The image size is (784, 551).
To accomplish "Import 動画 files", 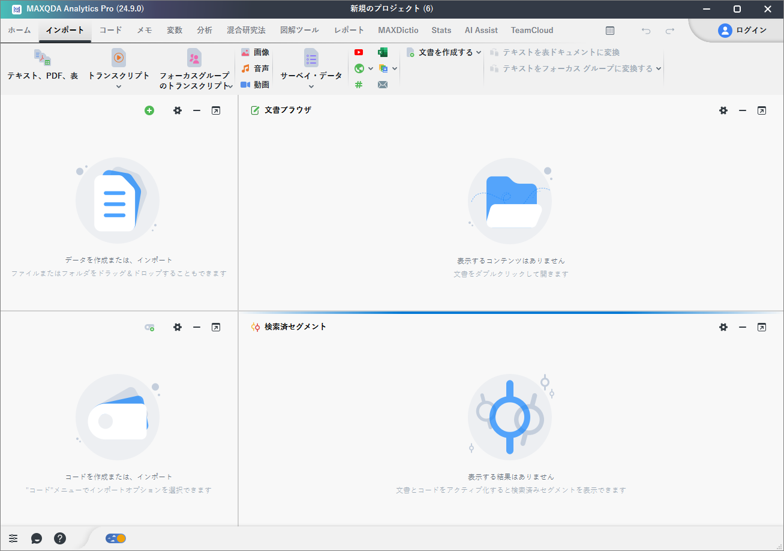I will pyautogui.click(x=255, y=85).
